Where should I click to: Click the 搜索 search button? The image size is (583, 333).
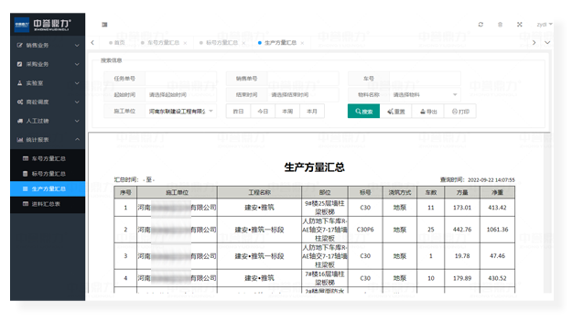point(363,111)
